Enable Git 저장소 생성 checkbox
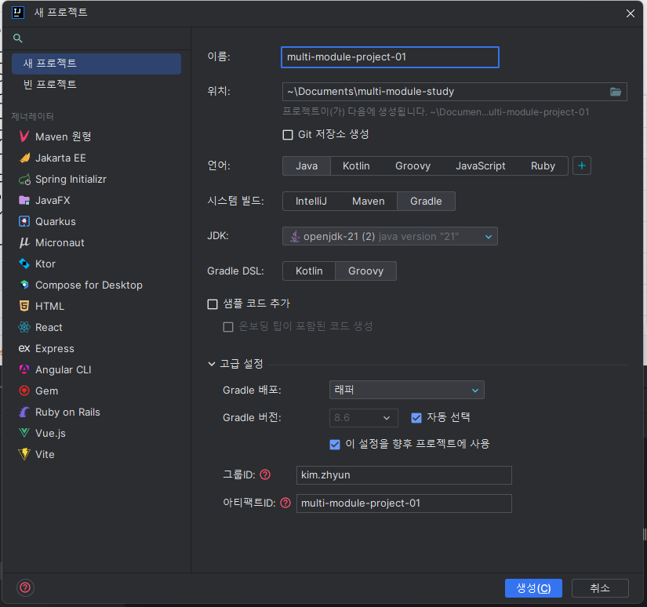The width and height of the screenshot is (647, 607). 288,135
